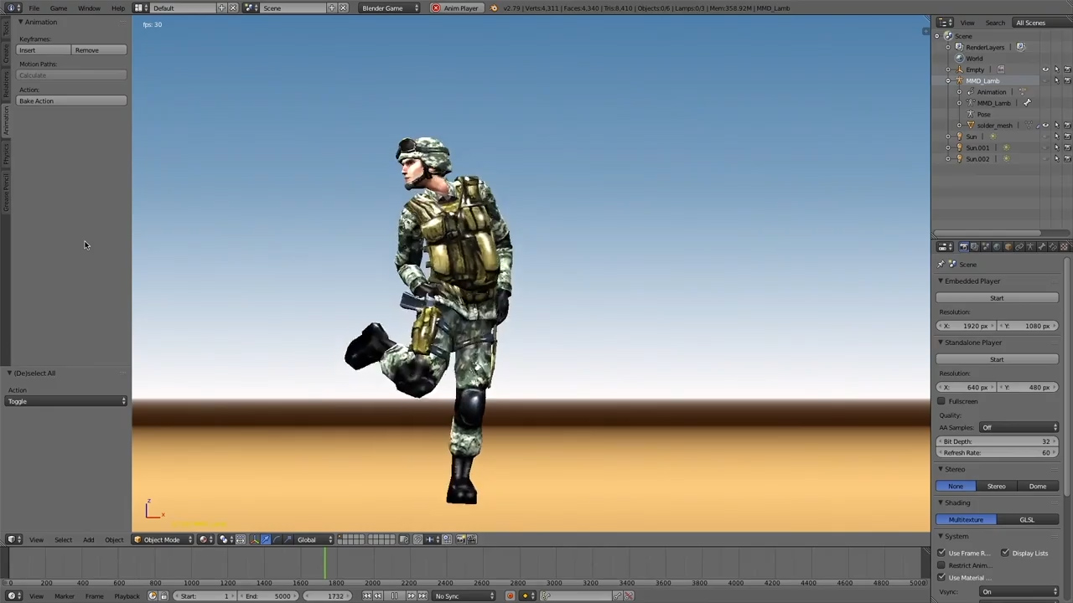Collapse the Standalone Player panel
Viewport: 1073px width, 603px height.
941,343
